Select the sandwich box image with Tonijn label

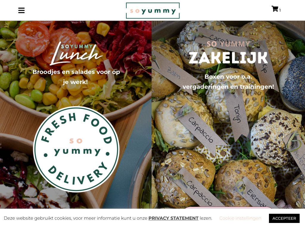(228, 115)
